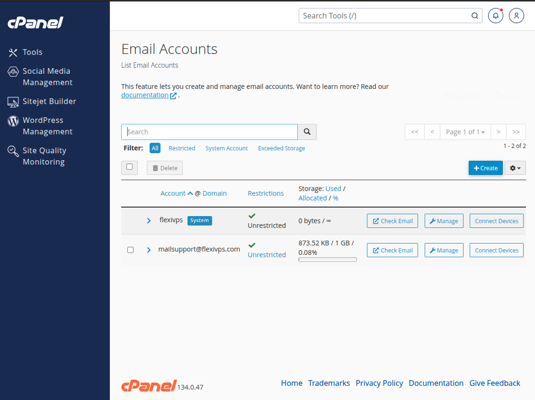Open the Social Media Management icon

[x=13, y=71]
